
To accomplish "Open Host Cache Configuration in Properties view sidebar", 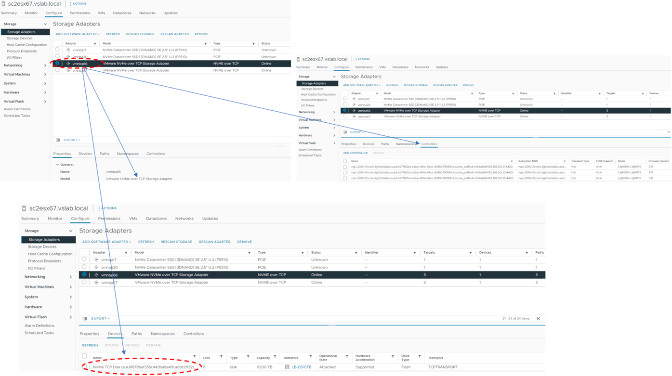I will coord(27,45).
